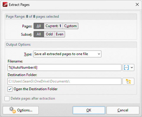
Task: Click the Filename: label
Action: [x=15, y=61]
